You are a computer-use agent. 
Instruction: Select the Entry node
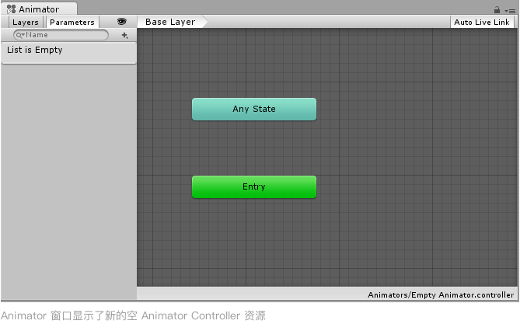[x=254, y=186]
